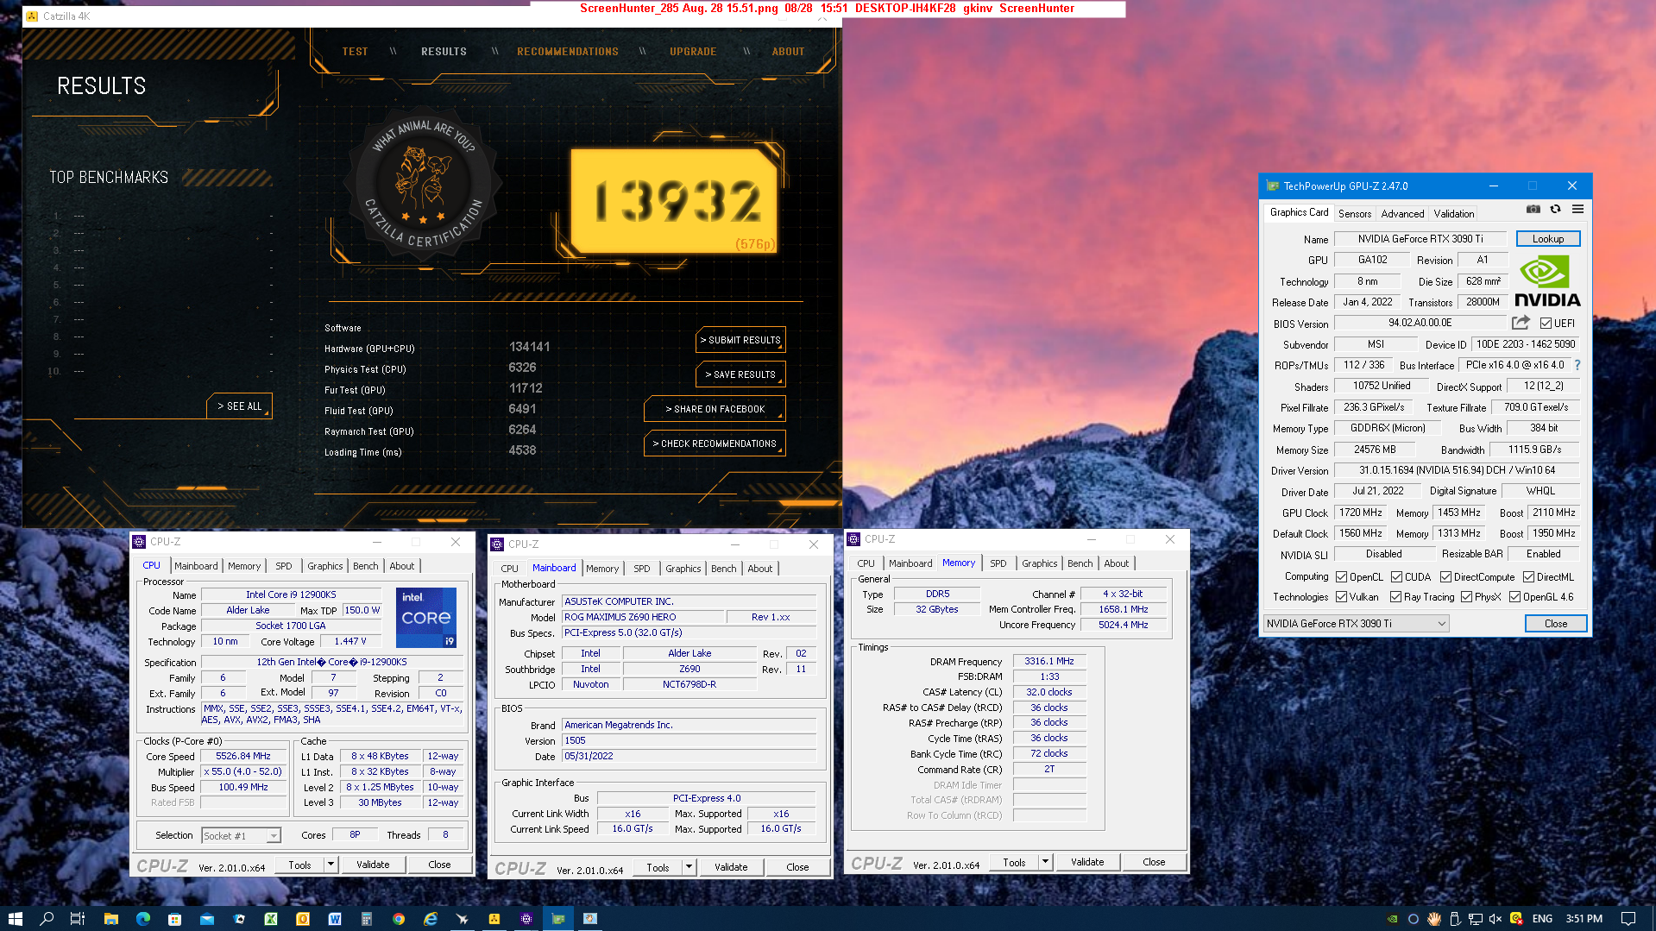Open the Windows Start menu

15,919
